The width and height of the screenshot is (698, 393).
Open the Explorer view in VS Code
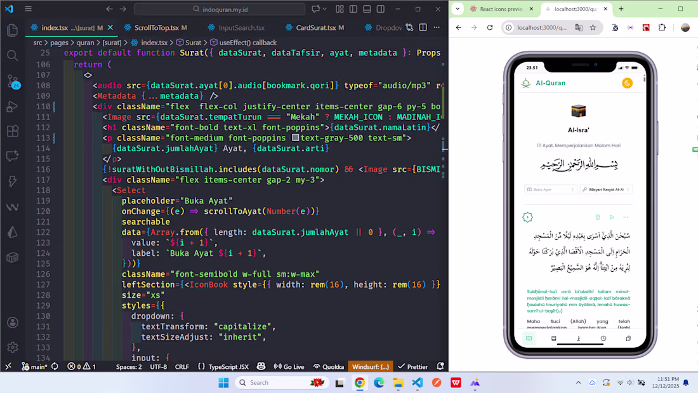13,30
